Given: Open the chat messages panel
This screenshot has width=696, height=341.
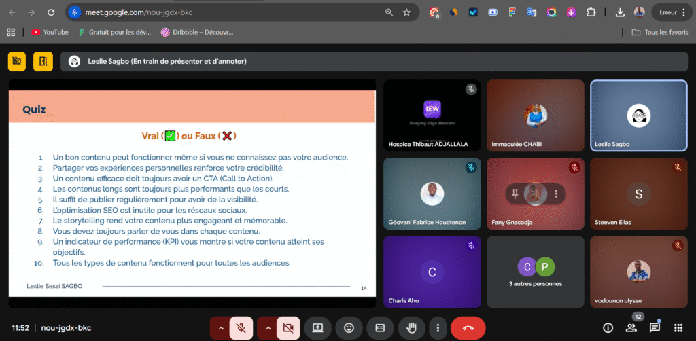Looking at the screenshot, I should tap(655, 328).
